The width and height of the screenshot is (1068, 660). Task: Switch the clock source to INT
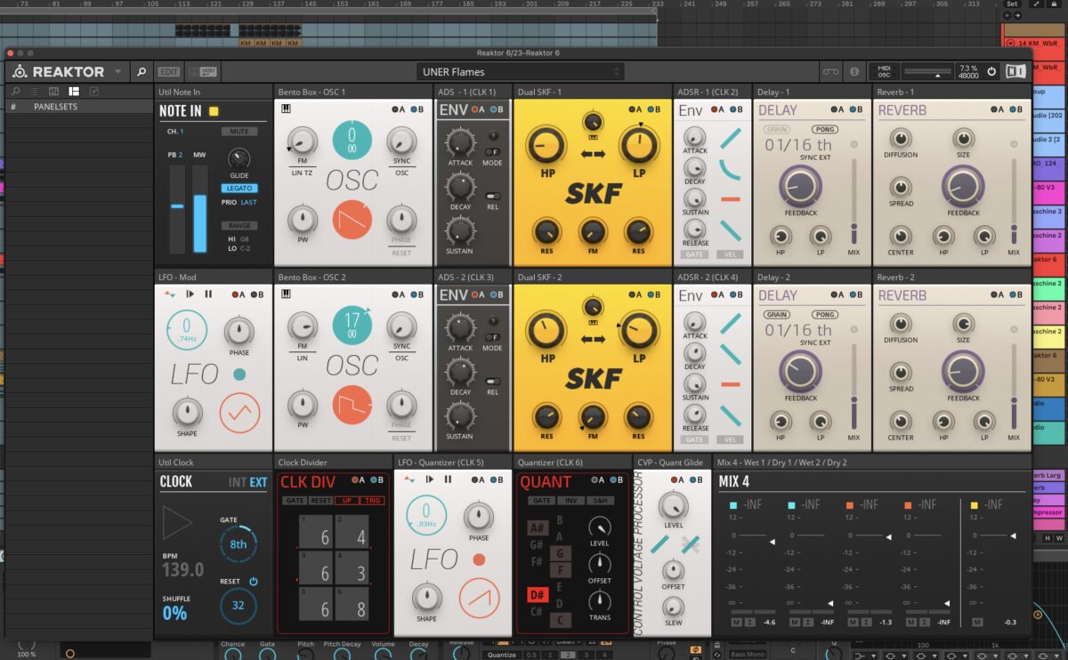pos(238,483)
